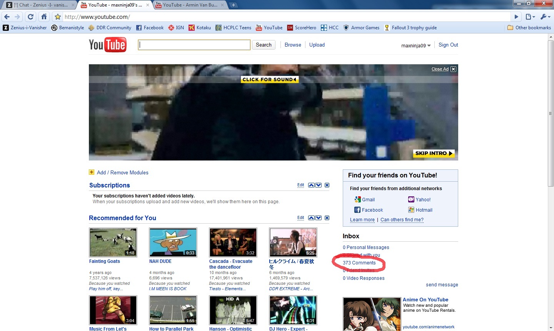554x331 pixels.
Task: Go back with the browser back arrow
Action: tap(7, 17)
